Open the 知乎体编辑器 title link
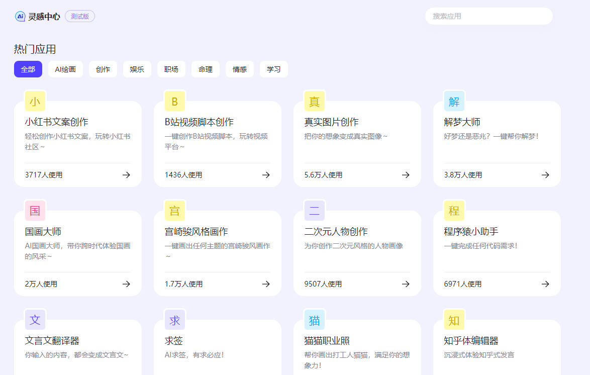This screenshot has height=375, width=590. click(471, 341)
